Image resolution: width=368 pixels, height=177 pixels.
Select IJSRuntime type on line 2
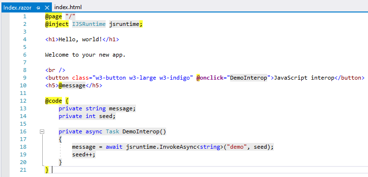pyautogui.click(x=89, y=24)
